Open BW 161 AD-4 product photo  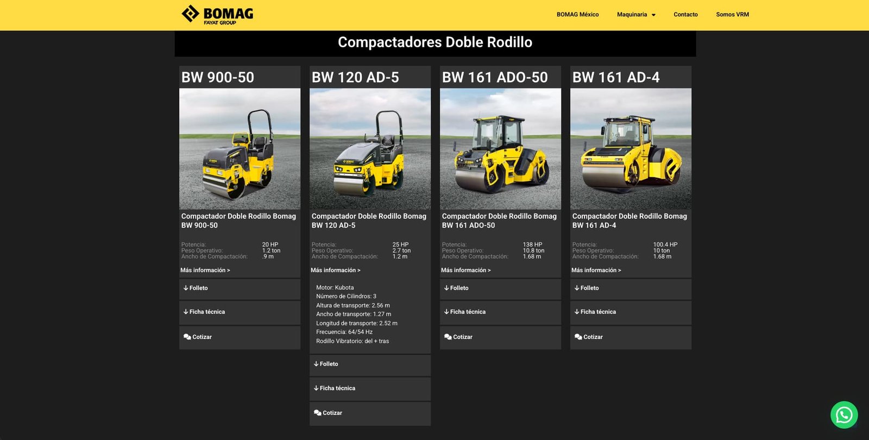(x=631, y=149)
